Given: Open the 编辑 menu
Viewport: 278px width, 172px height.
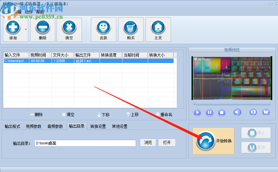Looking at the screenshot, I should (x=18, y=12).
